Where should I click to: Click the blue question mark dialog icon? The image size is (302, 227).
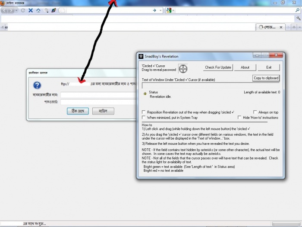click(x=37, y=85)
